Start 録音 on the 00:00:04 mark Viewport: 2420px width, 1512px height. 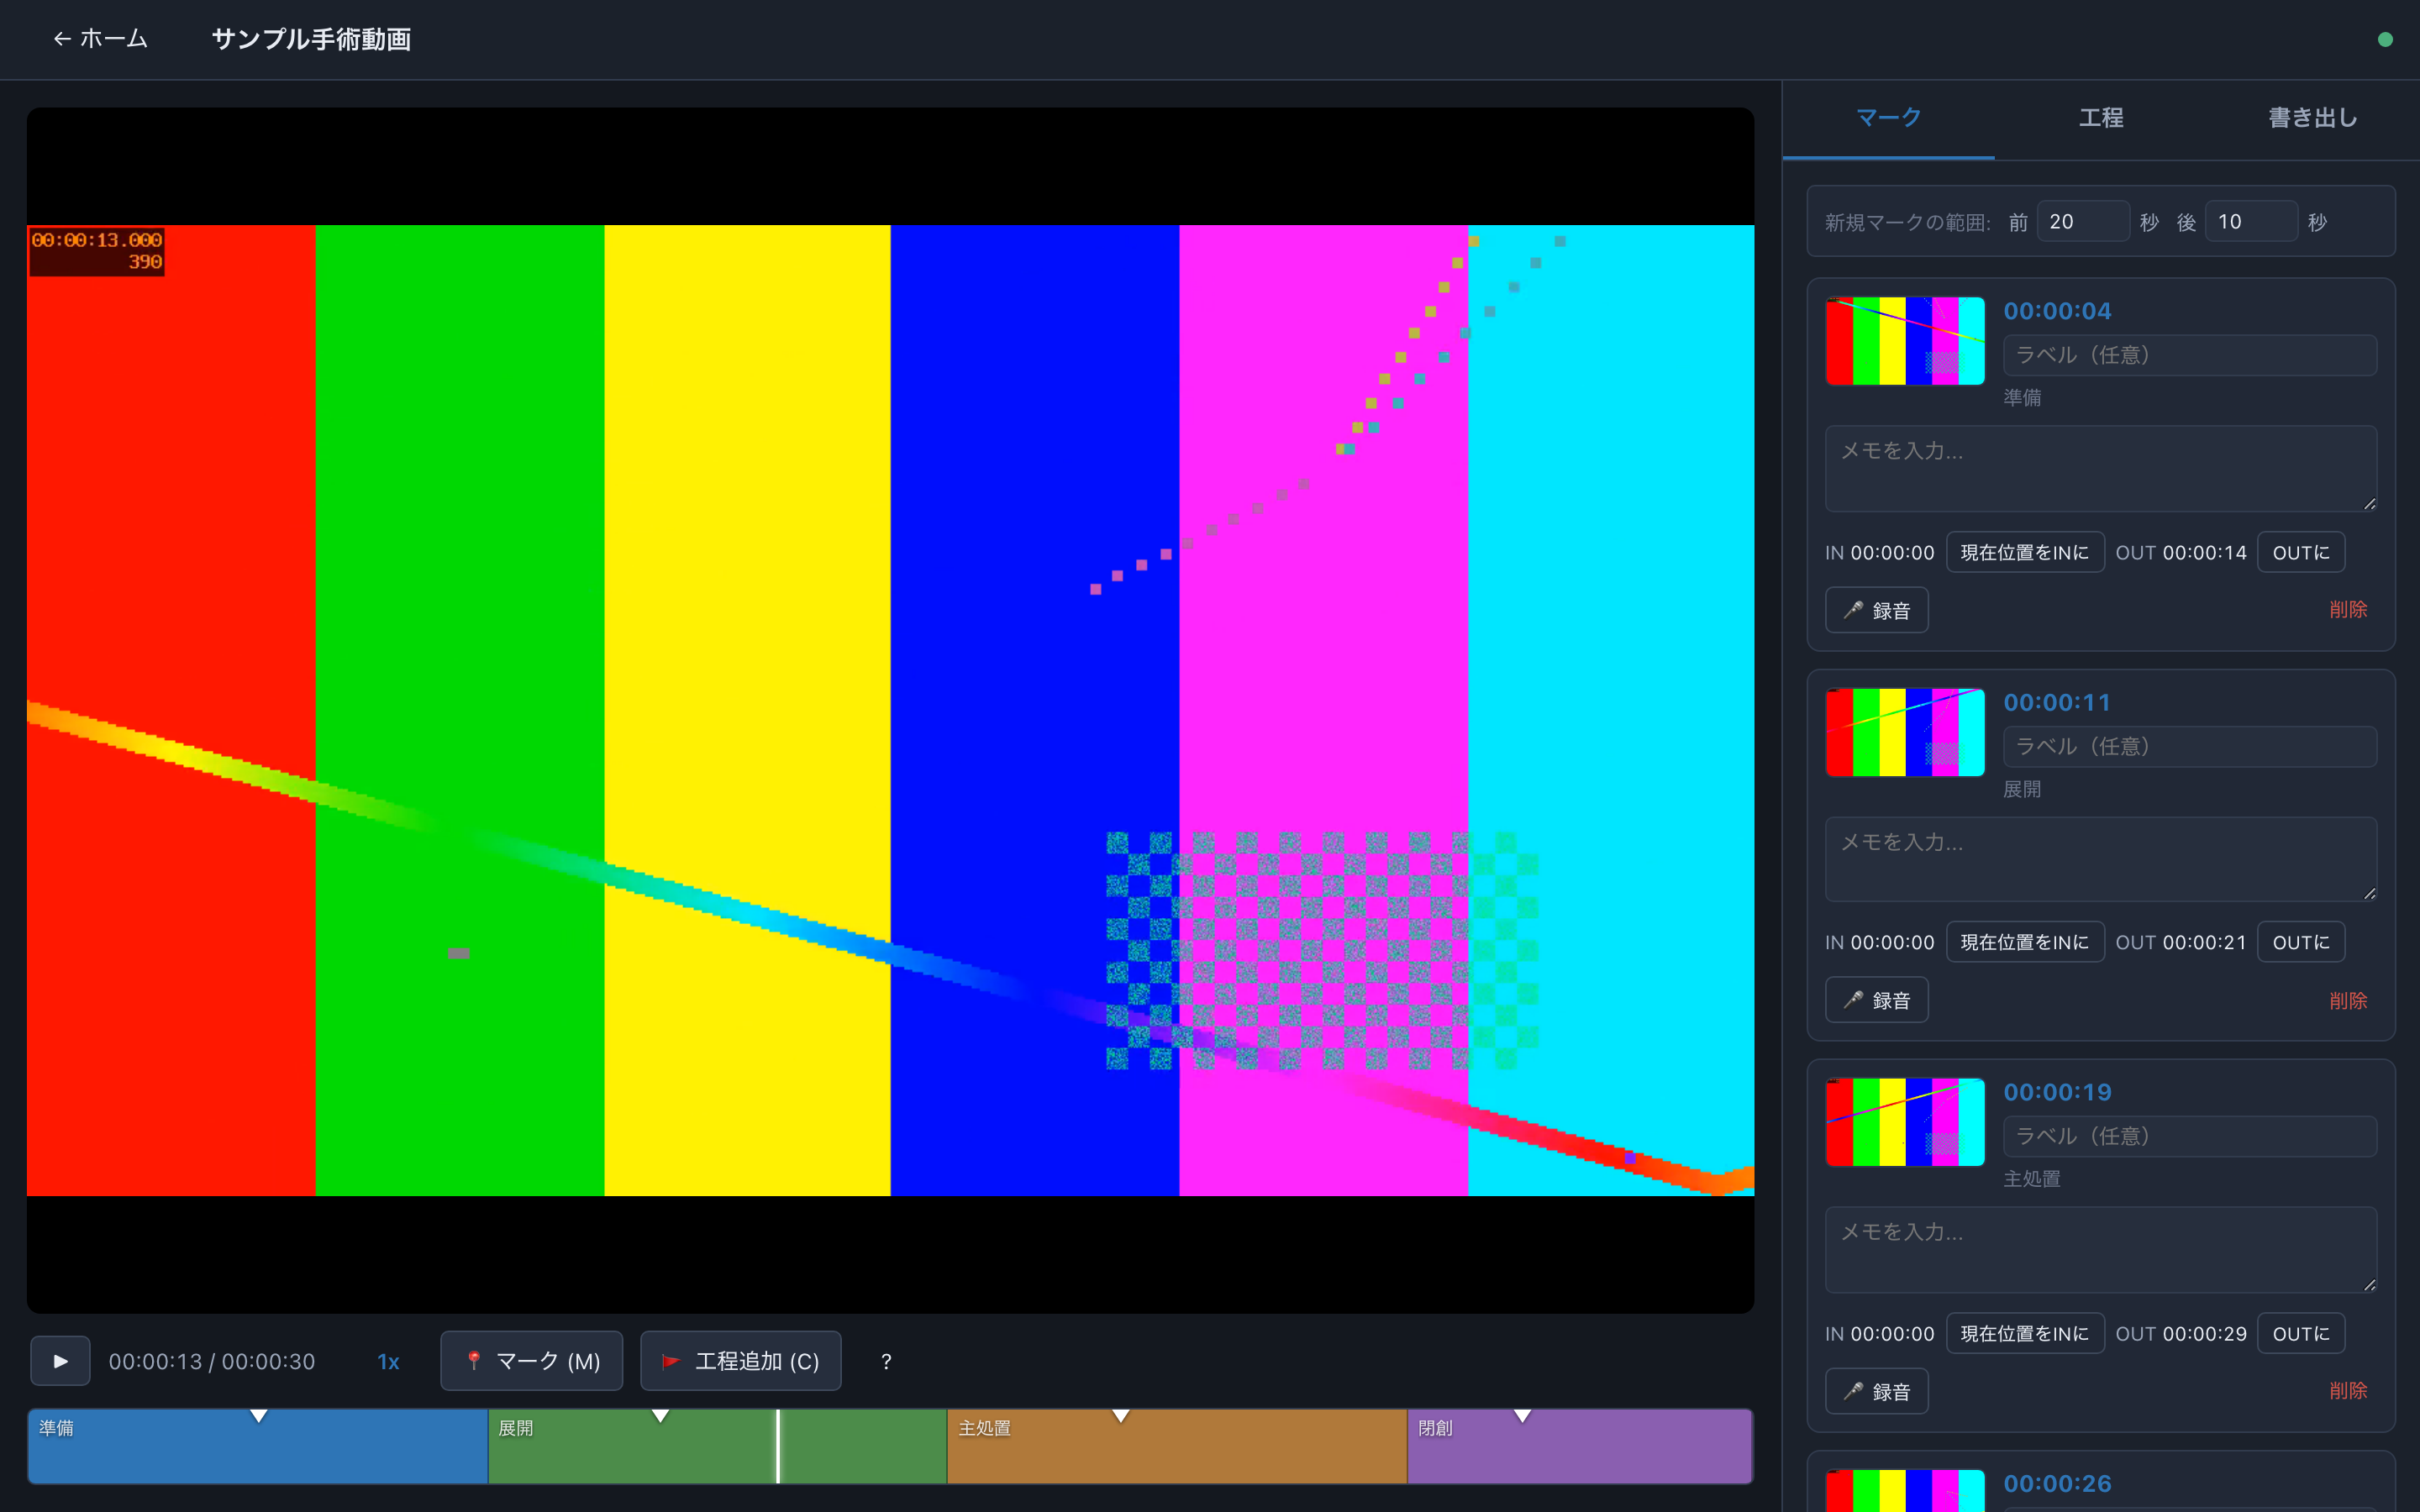click(1876, 610)
